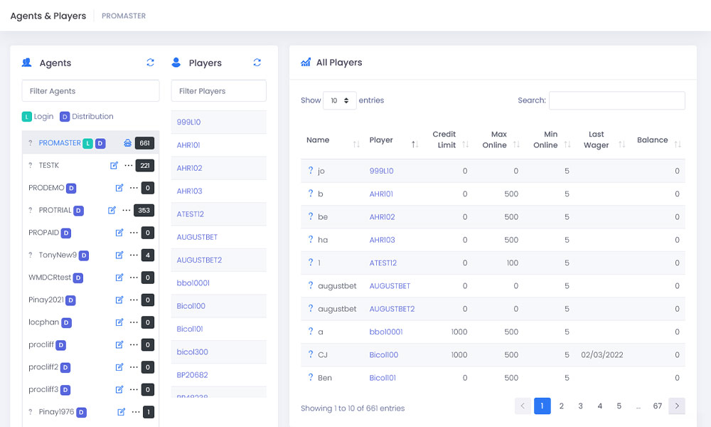Viewport: 711px width, 427px height.
Task: Click the edit icon for locphan agent
Action: coord(119,322)
